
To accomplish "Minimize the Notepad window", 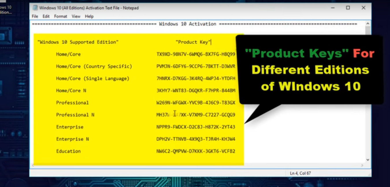I will [332, 8].
